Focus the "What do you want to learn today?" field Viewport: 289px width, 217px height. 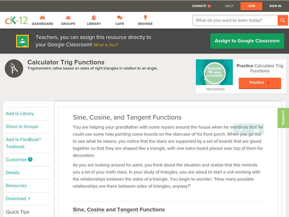coord(236,20)
